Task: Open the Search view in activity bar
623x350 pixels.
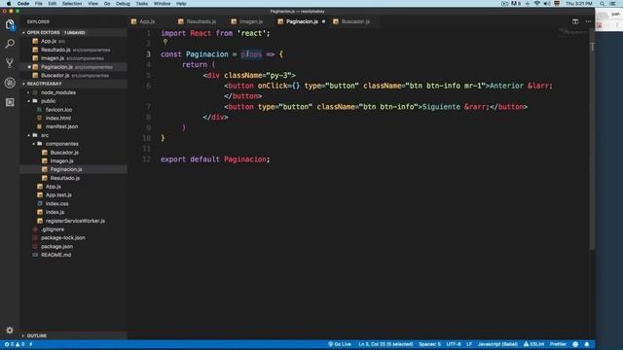Action: (10, 44)
